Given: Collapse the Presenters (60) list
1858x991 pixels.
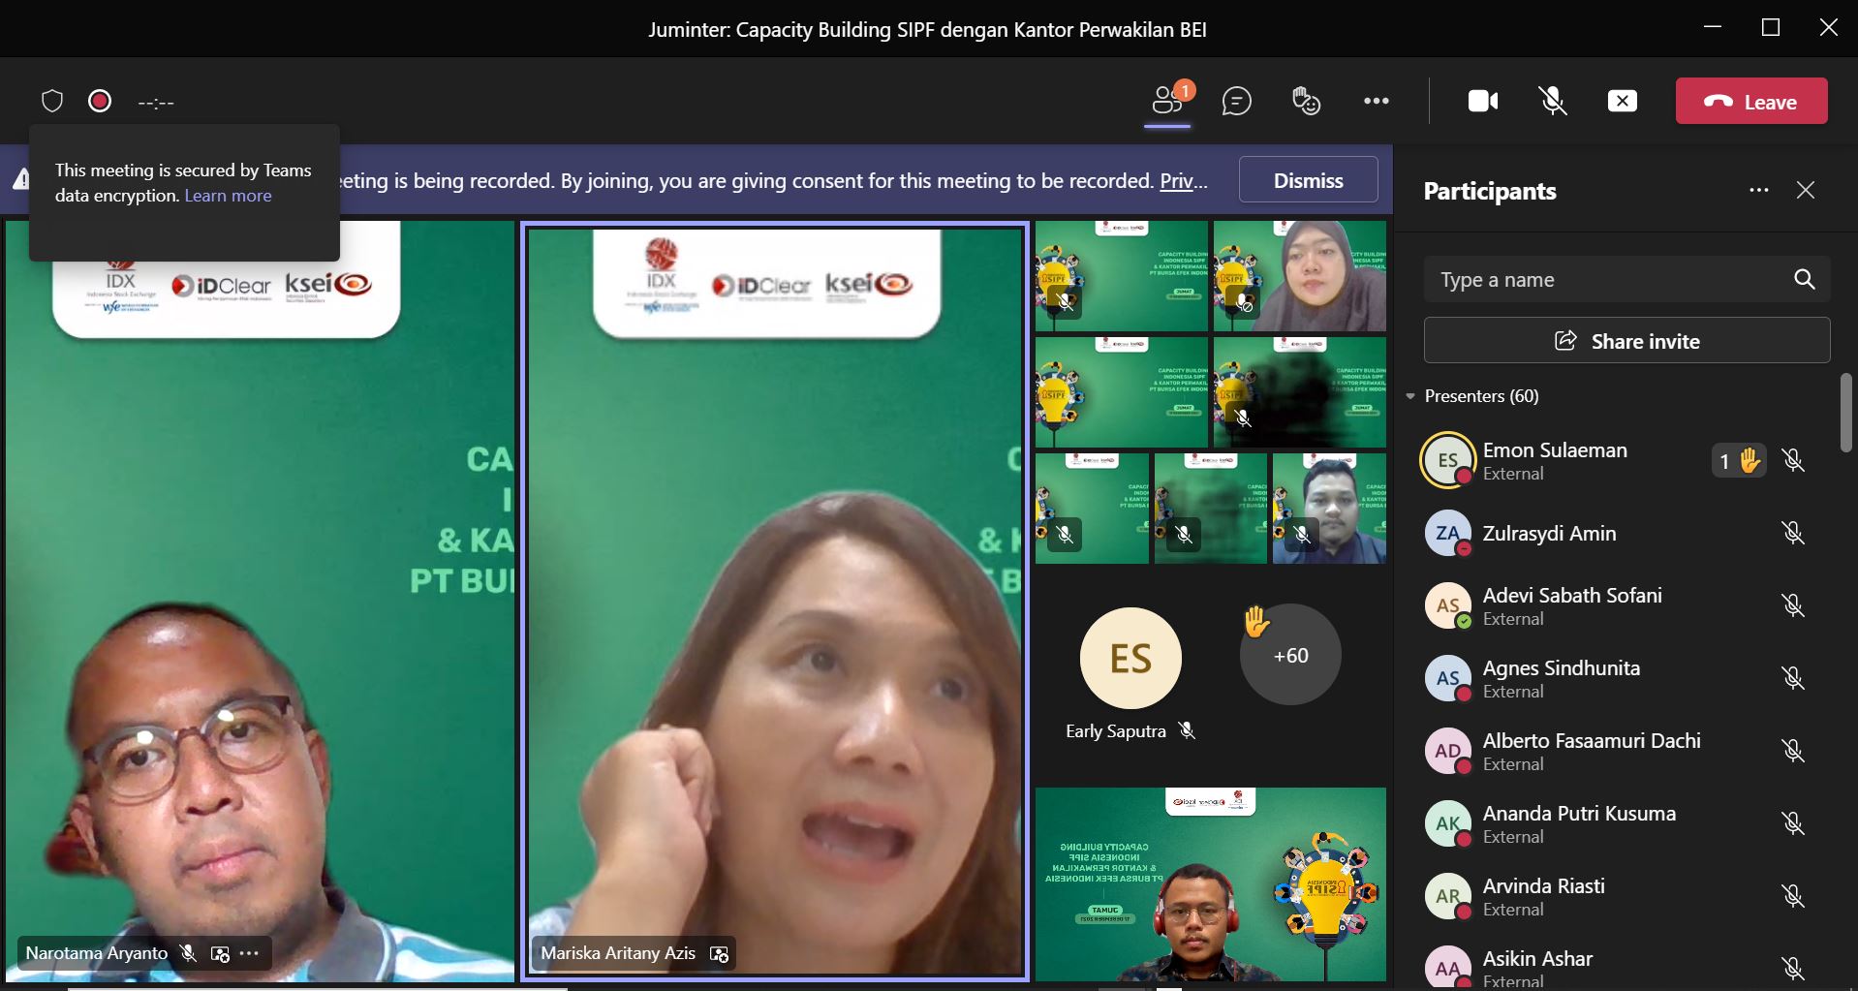Looking at the screenshot, I should tap(1410, 396).
